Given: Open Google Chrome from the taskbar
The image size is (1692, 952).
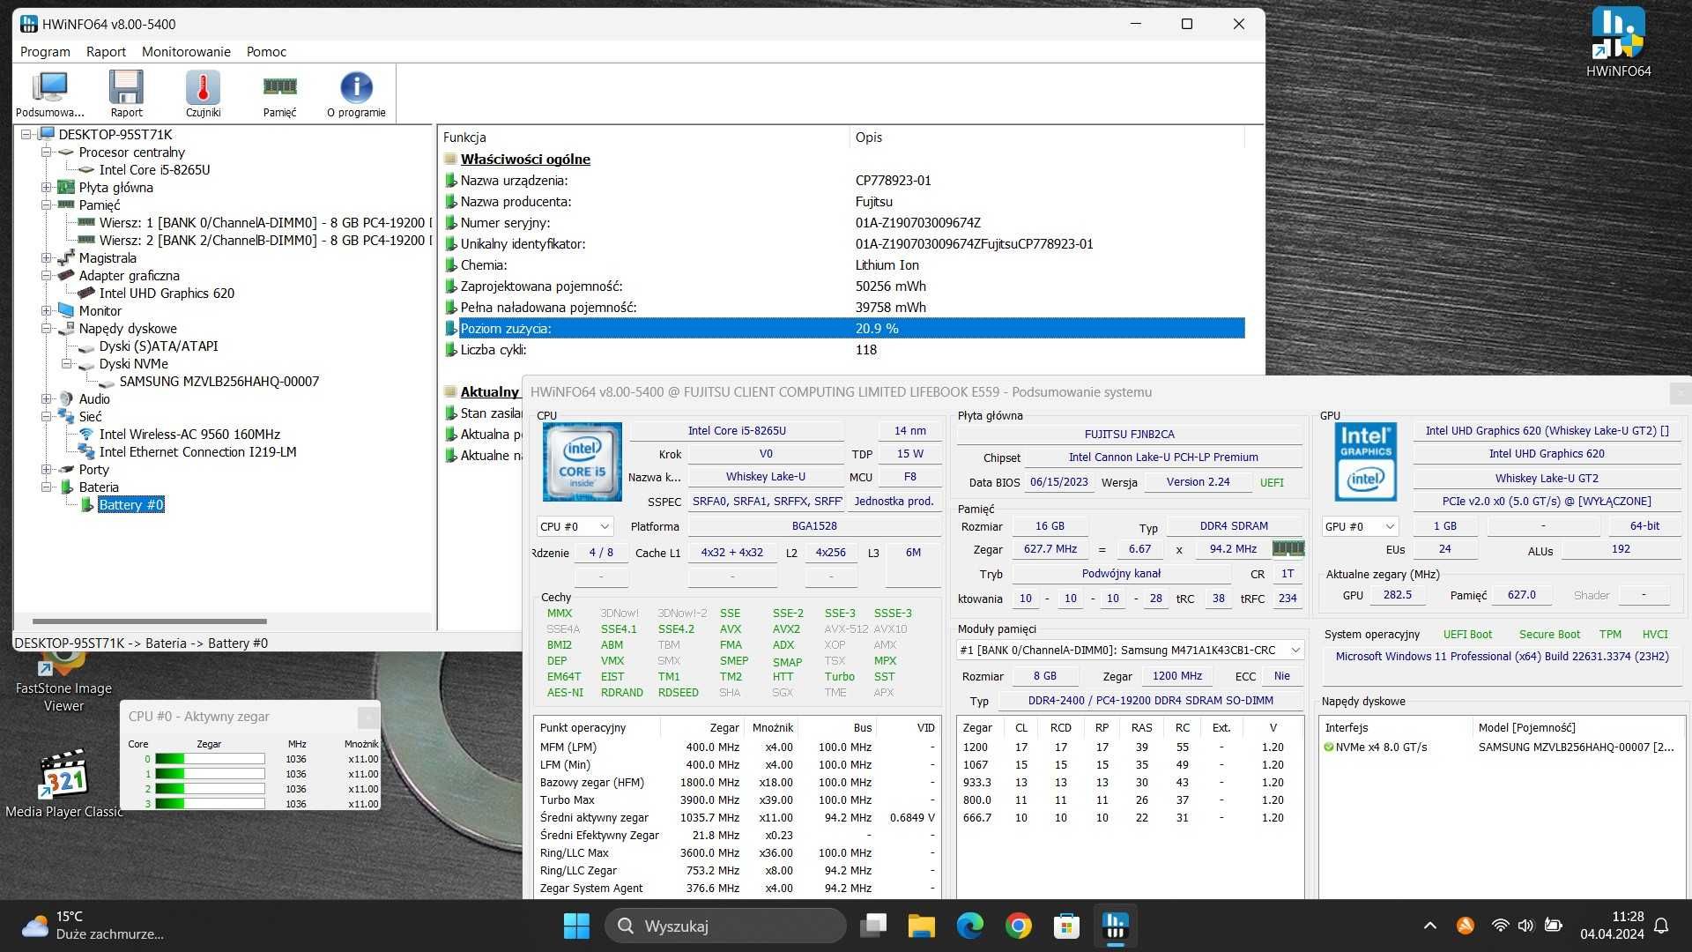Looking at the screenshot, I should tap(1018, 926).
